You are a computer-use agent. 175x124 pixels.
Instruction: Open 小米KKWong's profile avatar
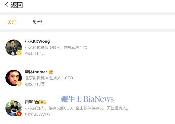(x=14, y=48)
